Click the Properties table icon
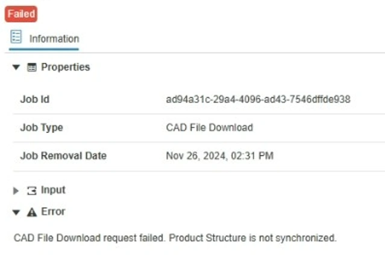This screenshot has height=260, width=385. point(32,67)
